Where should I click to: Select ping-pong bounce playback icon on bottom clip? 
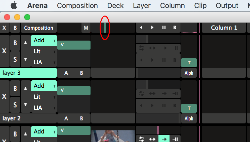point(152,139)
